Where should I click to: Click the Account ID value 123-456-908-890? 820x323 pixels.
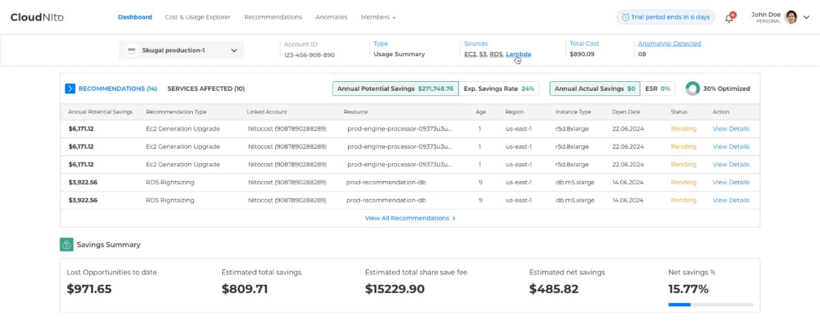point(309,55)
